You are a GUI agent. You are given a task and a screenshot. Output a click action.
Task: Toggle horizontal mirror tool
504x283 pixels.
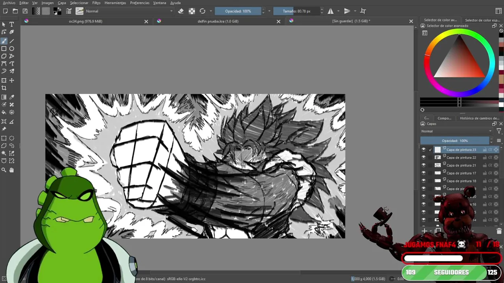click(331, 11)
